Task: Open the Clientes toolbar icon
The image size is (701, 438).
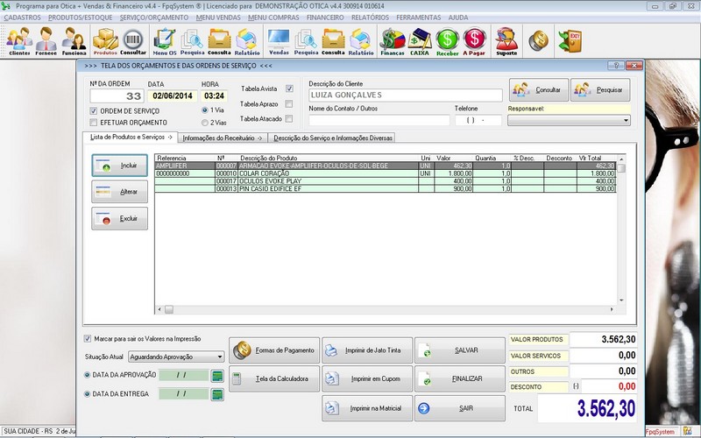Action: click(19, 40)
